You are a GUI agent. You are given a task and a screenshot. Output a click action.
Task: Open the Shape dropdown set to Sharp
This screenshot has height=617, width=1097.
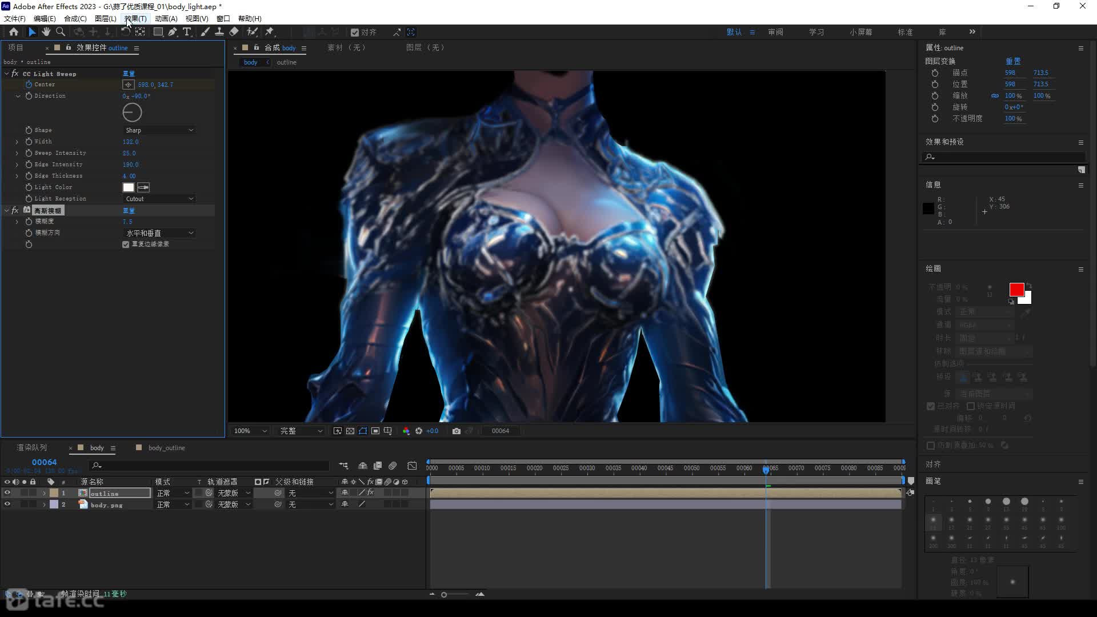click(159, 130)
